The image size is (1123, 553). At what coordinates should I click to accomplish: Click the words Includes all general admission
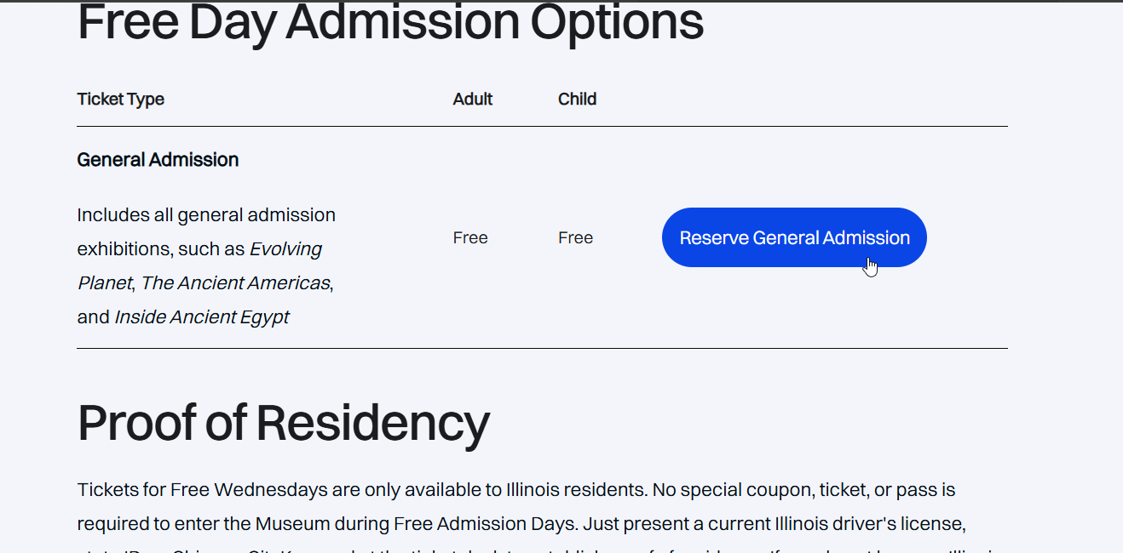206,215
